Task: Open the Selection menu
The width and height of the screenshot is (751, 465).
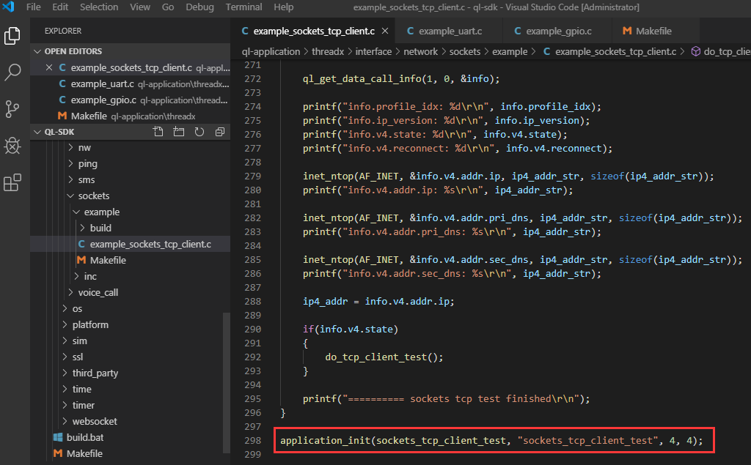Action: click(x=99, y=7)
